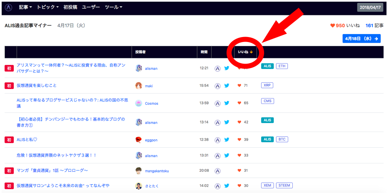Open the ユーザー page
The width and height of the screenshot is (389, 195).
point(91,7)
